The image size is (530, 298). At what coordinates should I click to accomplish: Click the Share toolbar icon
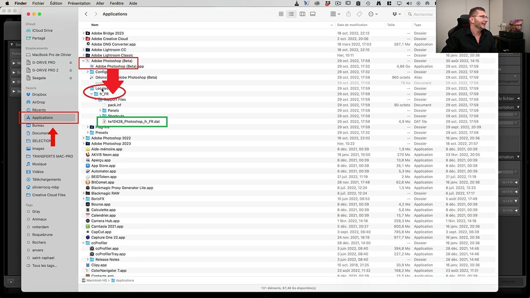pos(348,14)
